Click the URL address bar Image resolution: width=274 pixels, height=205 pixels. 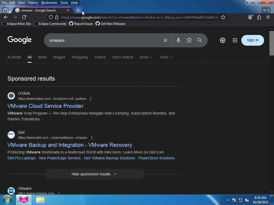(139, 17)
